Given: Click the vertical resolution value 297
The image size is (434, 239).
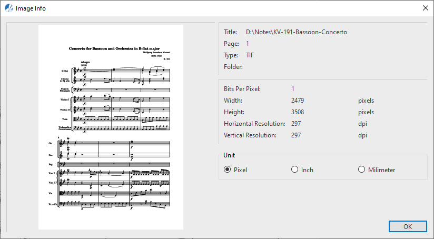Looking at the screenshot, I should pos(296,135).
